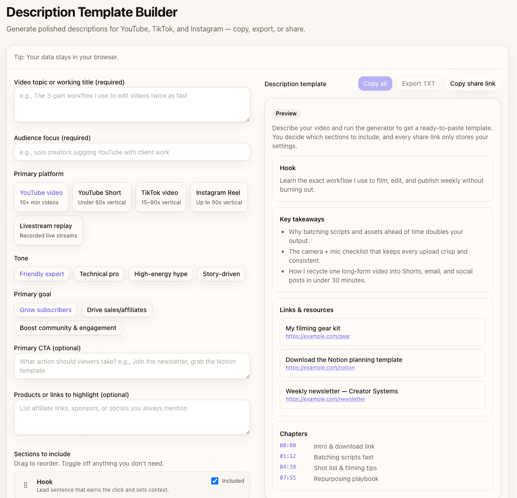Set goal to Drive sales/affiliates

[x=117, y=310]
